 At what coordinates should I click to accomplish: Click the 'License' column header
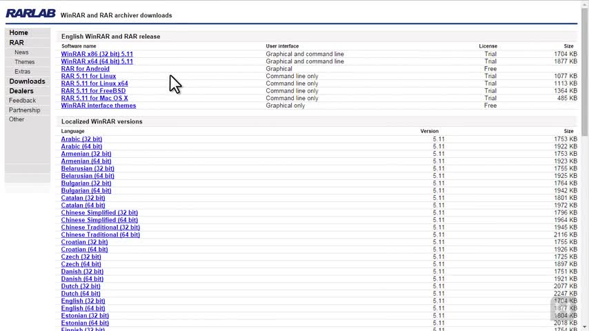tap(488, 46)
